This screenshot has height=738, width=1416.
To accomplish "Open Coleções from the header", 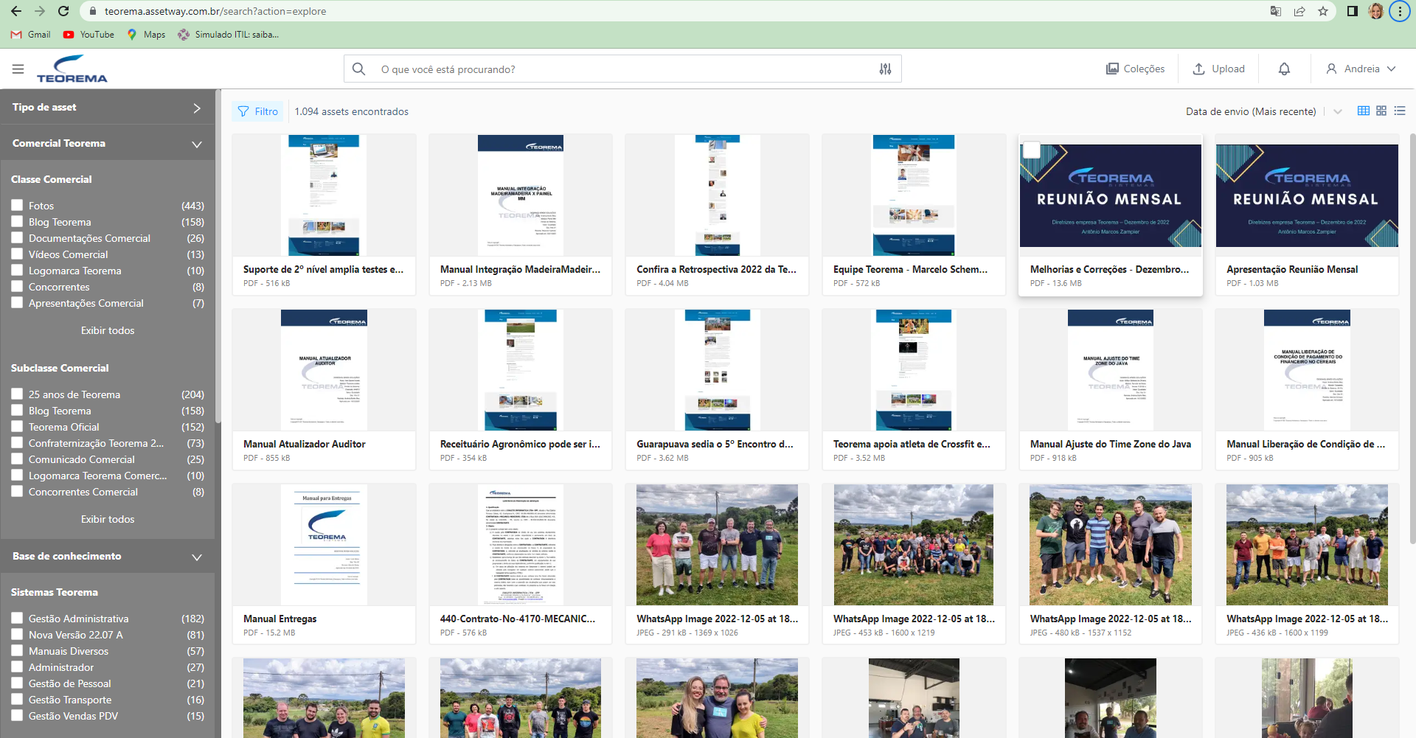I will point(1135,69).
